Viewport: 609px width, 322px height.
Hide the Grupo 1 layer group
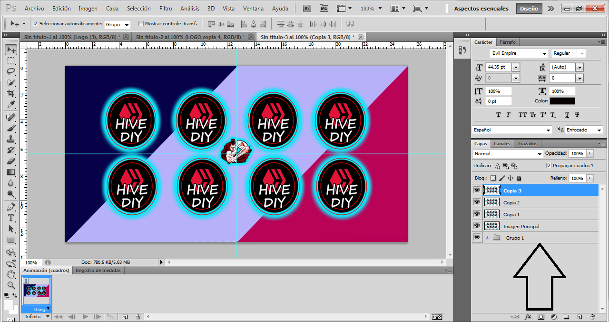(x=477, y=237)
